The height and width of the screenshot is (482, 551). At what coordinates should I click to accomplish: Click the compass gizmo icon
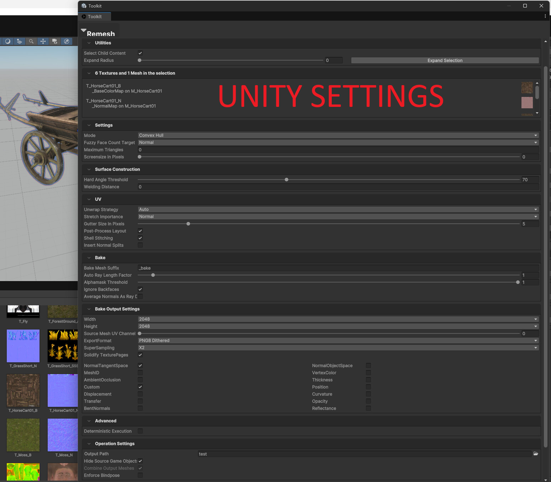[x=67, y=41]
